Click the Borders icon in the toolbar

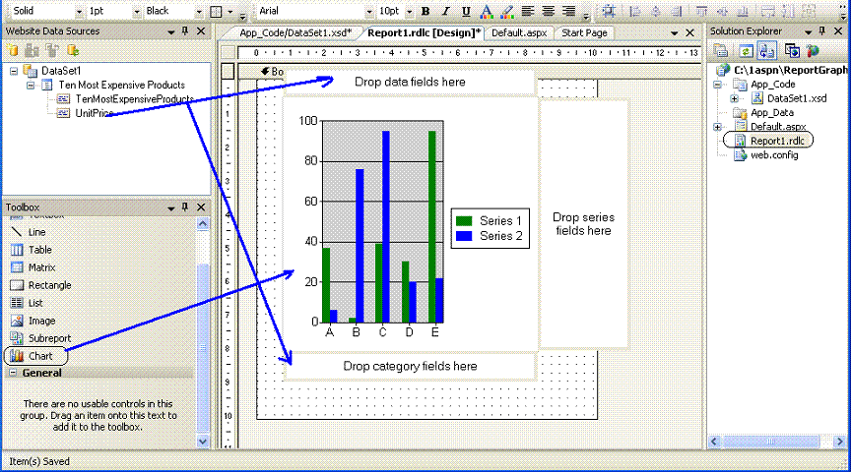[216, 12]
